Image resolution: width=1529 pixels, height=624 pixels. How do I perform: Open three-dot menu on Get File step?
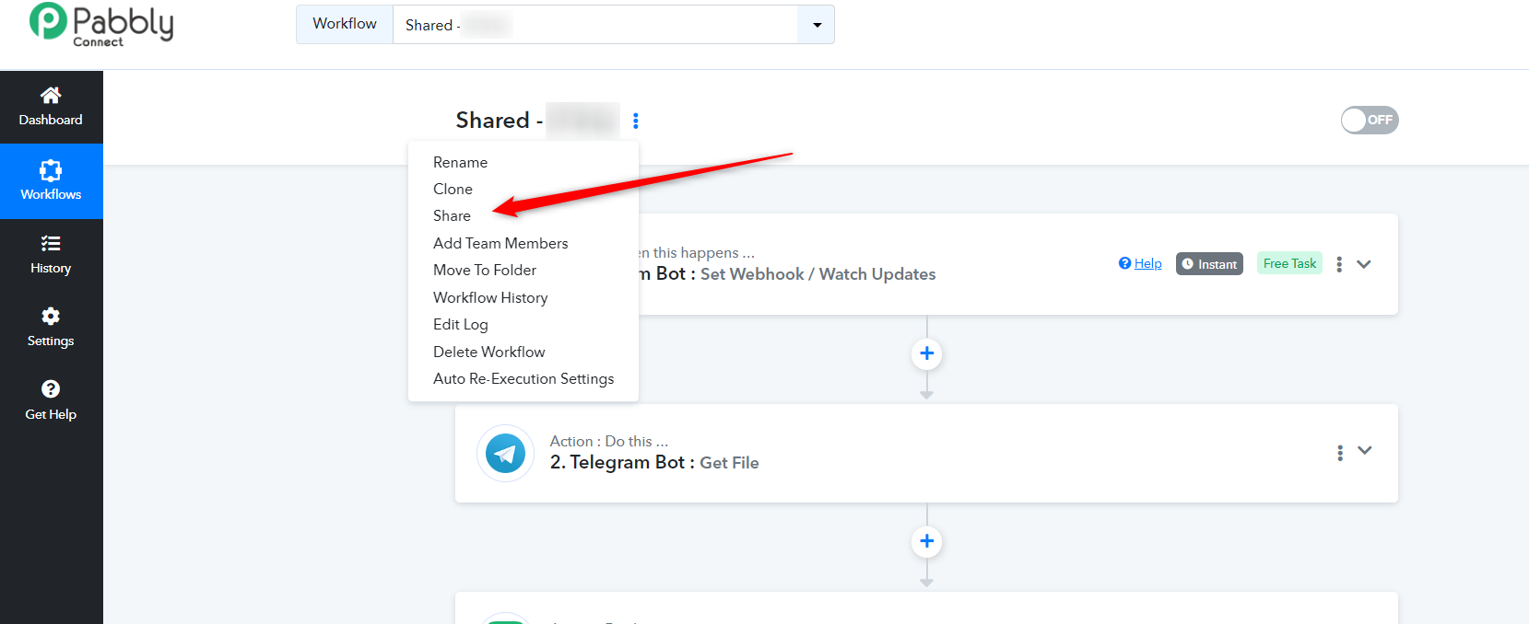click(1340, 453)
